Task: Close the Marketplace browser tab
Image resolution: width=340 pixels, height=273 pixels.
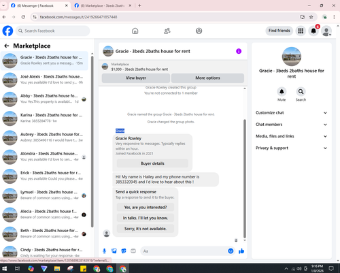Action: pyautogui.click(x=130, y=5)
